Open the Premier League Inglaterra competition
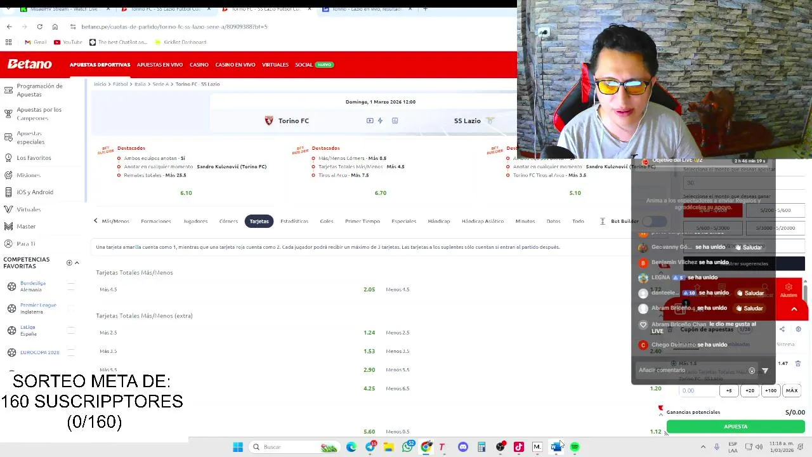 point(38,308)
